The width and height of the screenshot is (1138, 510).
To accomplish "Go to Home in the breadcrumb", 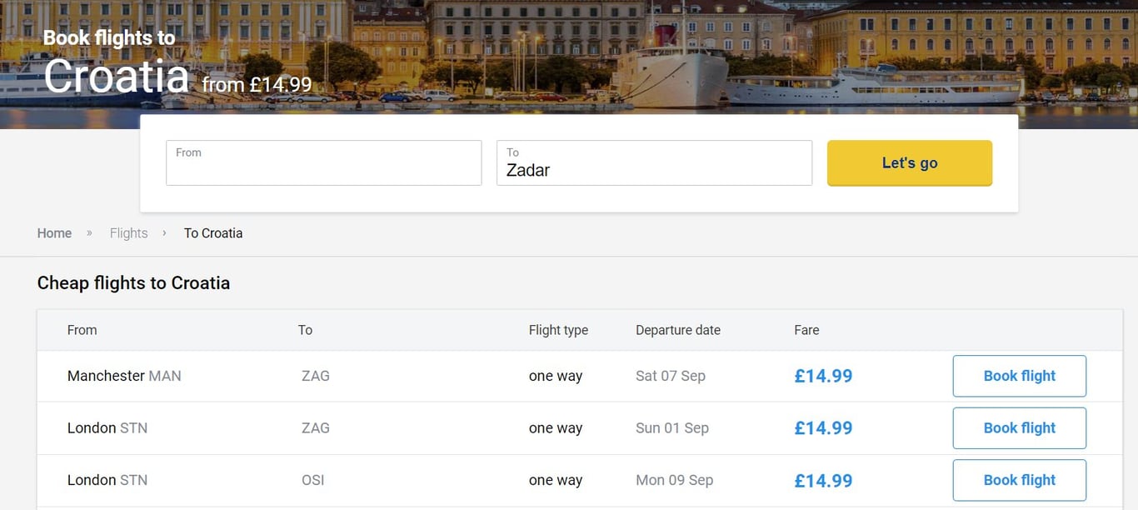I will click(x=54, y=233).
